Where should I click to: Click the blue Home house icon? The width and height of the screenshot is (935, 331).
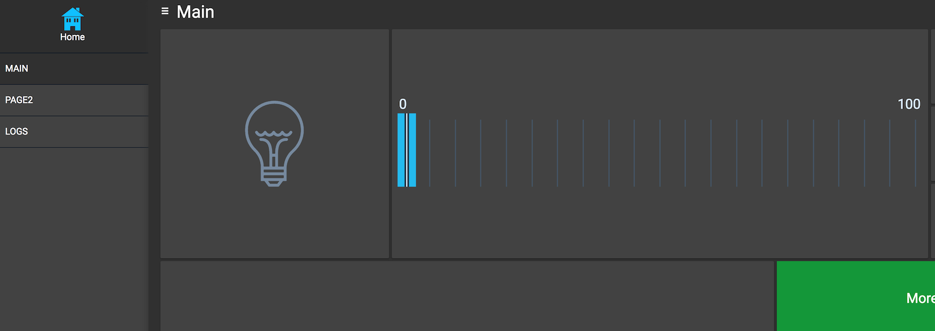pos(72,19)
